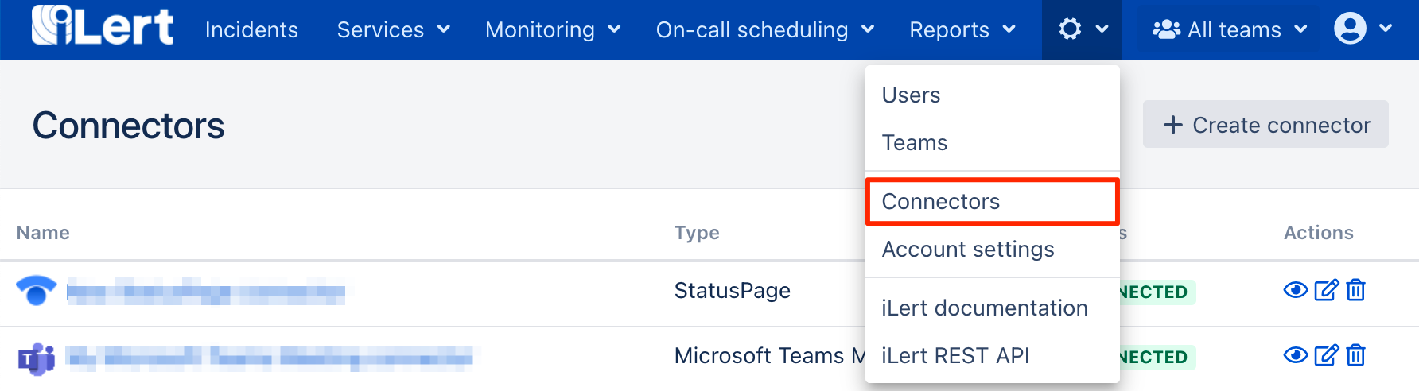This screenshot has width=1419, height=391.
Task: Open iLert REST API menu link
Action: click(955, 356)
